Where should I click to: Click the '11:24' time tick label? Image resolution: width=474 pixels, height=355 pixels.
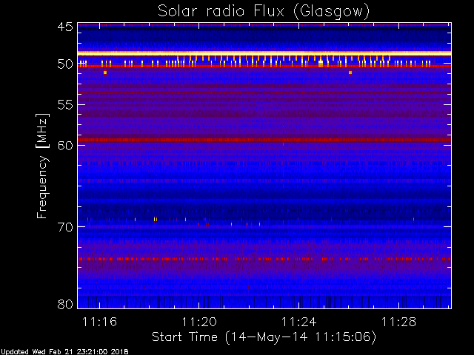[299, 322]
